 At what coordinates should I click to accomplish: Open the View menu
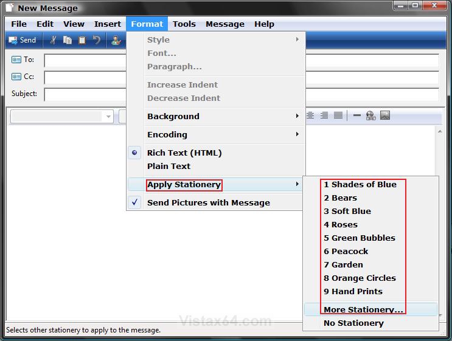pyautogui.click(x=74, y=24)
